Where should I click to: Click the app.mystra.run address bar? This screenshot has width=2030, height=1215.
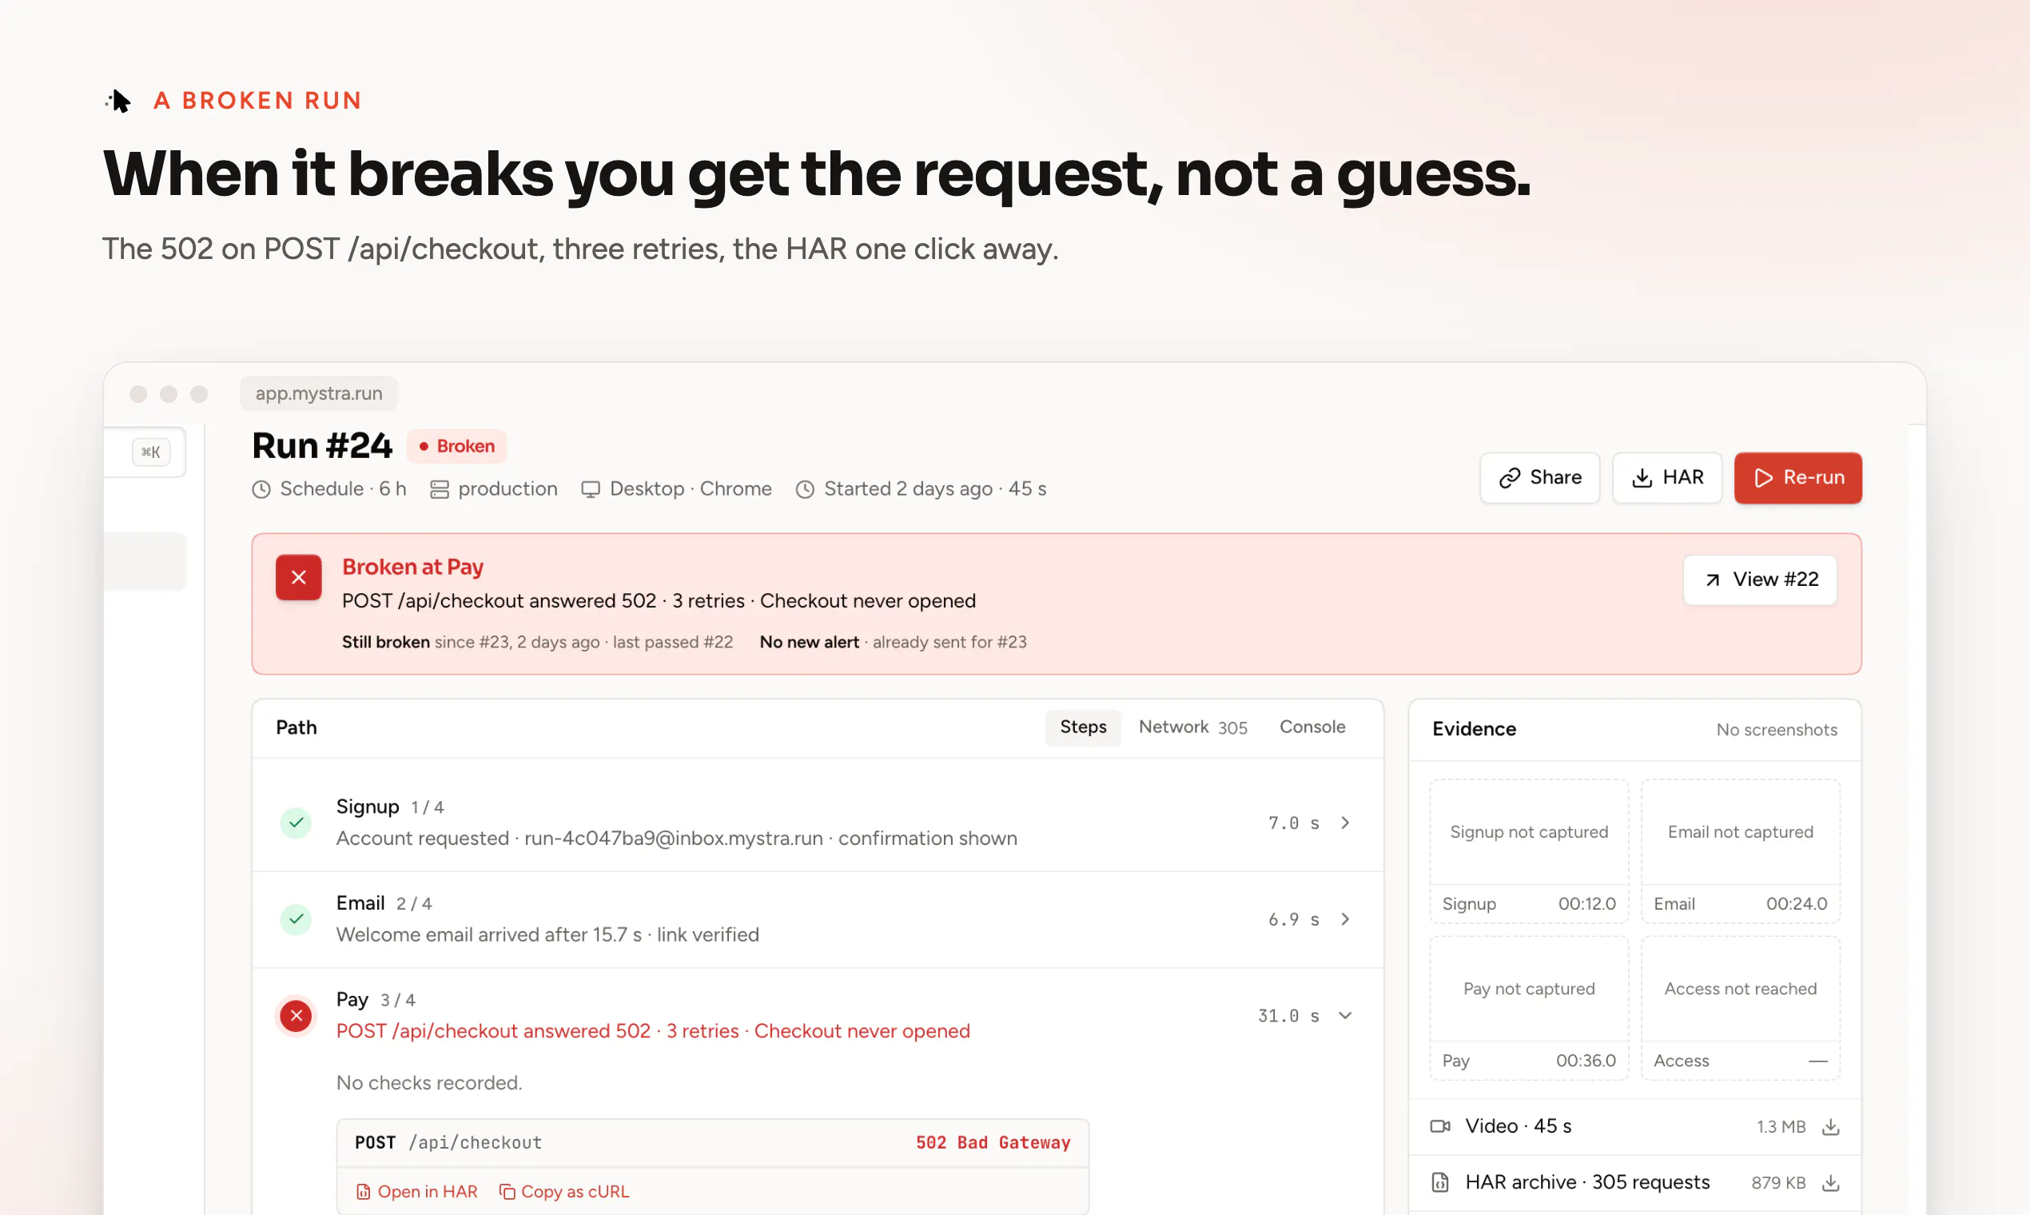(319, 394)
